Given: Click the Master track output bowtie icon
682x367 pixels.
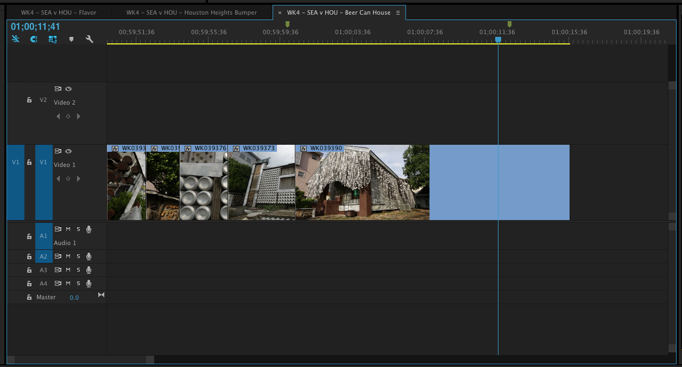Looking at the screenshot, I should pyautogui.click(x=101, y=295).
